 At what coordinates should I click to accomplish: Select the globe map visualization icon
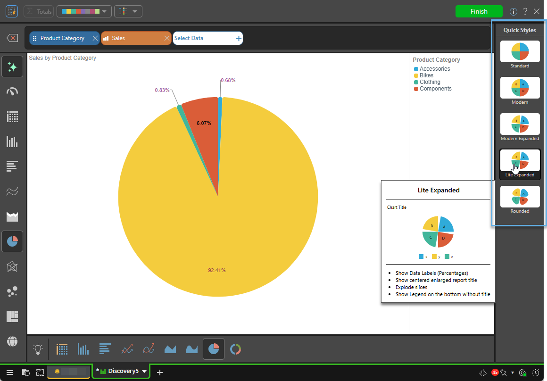(12, 341)
